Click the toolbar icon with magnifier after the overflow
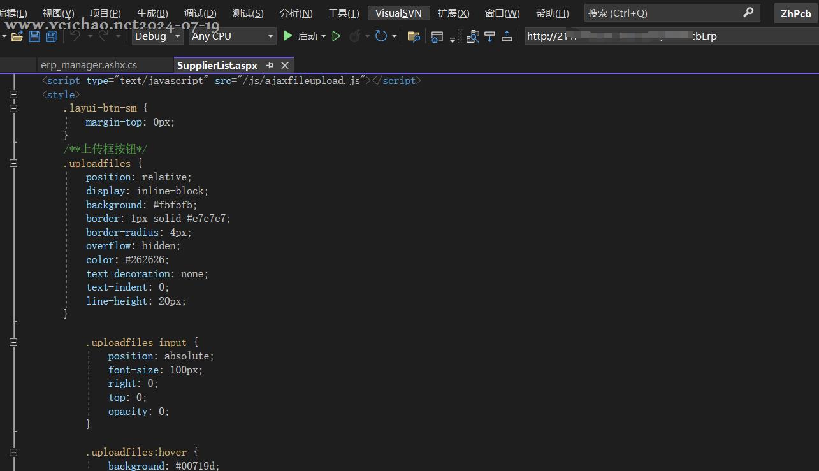 (x=472, y=36)
